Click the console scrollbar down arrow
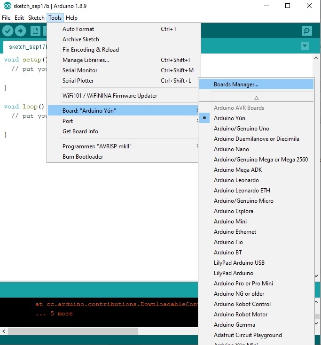The height and width of the screenshot is (345, 321). 317,323
